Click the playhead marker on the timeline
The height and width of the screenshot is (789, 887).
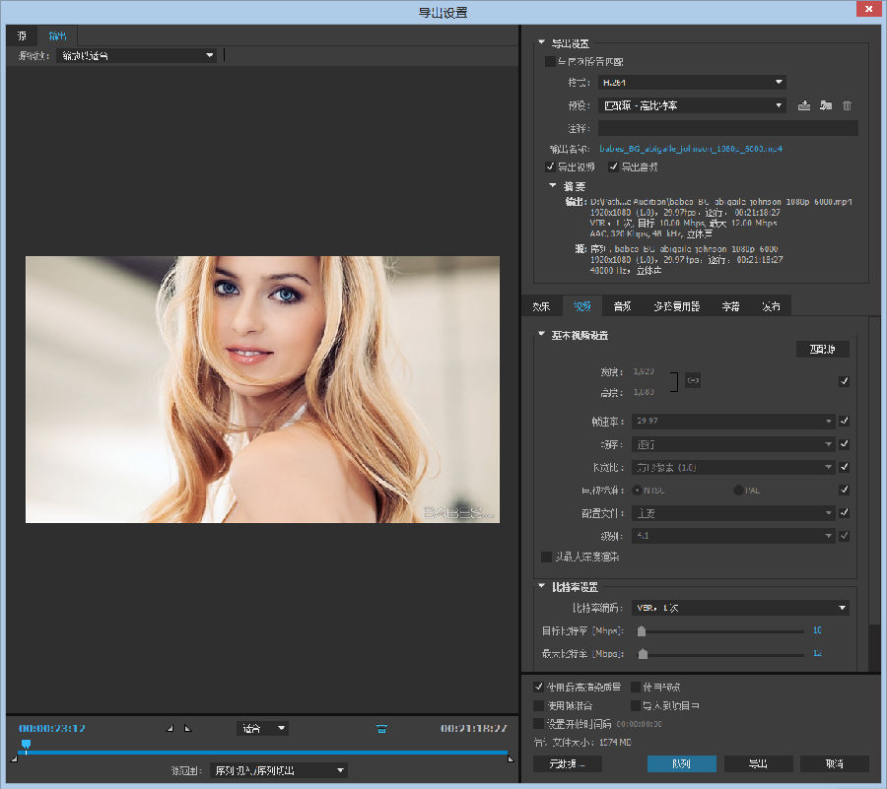(x=26, y=745)
